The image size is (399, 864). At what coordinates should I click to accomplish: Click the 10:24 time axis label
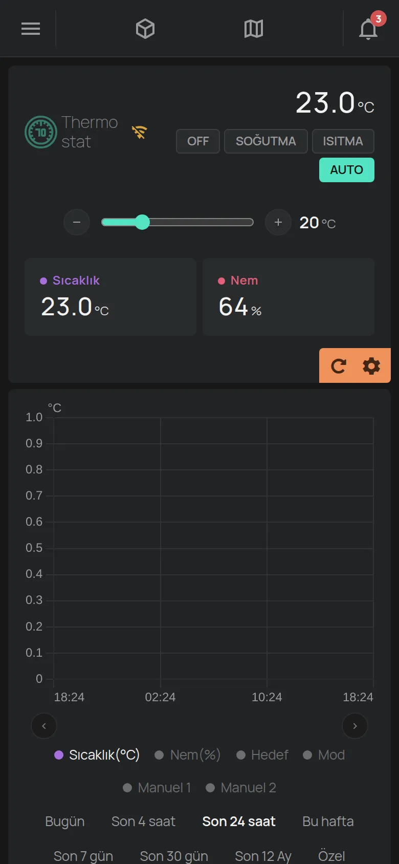tap(267, 697)
